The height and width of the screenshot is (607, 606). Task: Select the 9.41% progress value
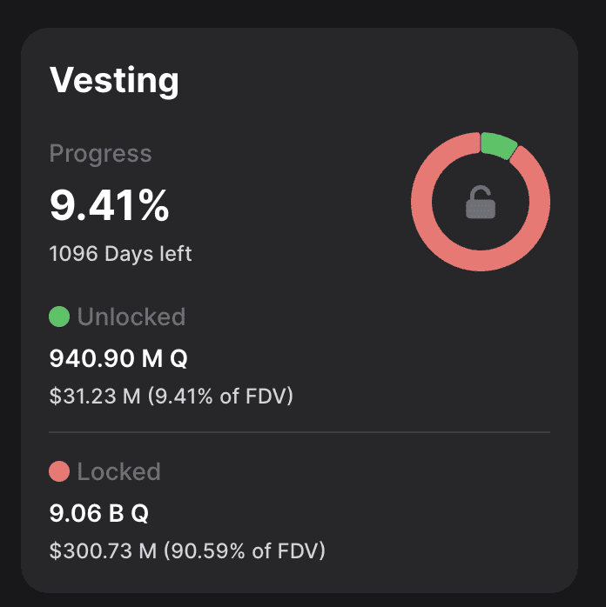click(109, 205)
